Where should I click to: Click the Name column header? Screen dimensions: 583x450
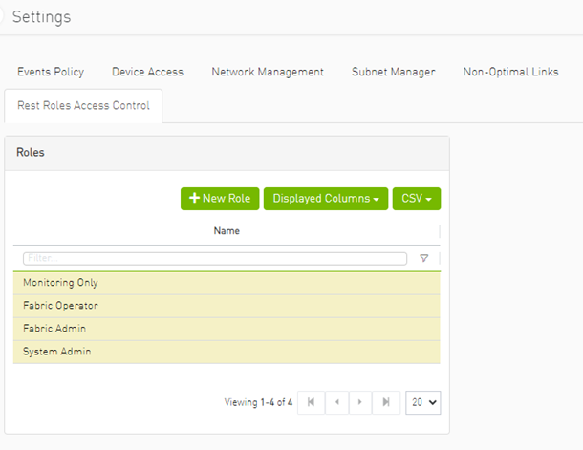click(227, 231)
